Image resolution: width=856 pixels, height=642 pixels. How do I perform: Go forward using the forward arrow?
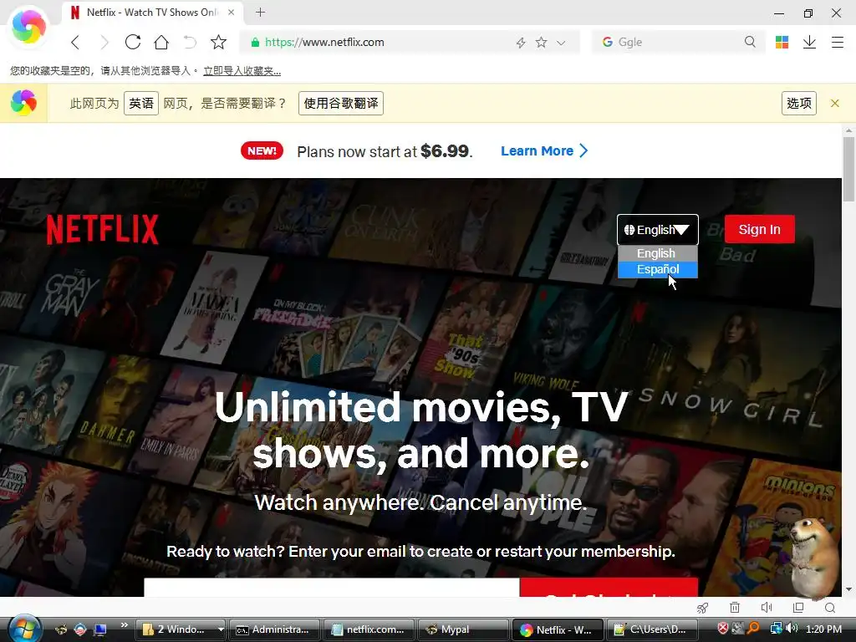click(104, 42)
